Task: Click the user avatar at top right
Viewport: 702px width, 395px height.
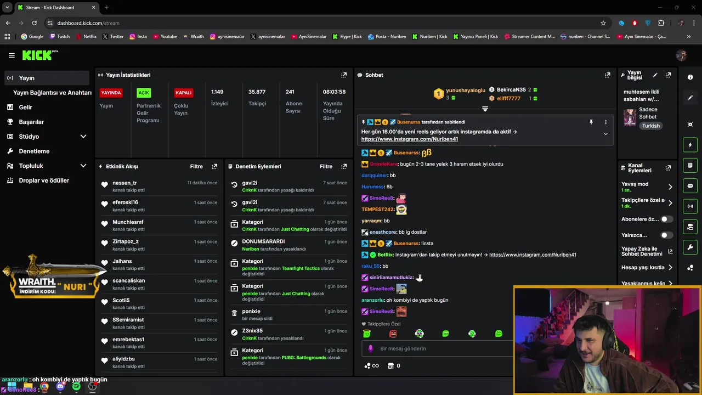Action: 681,55
